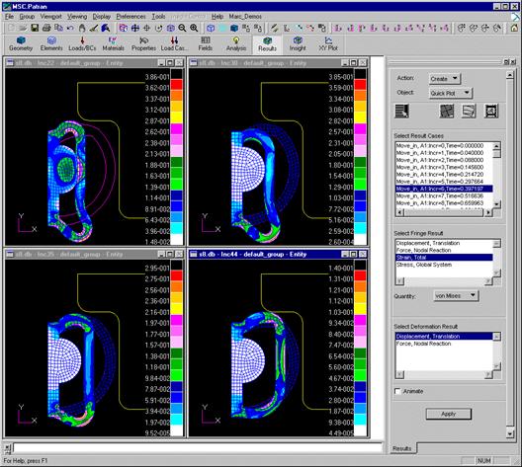522x467 pixels.
Task: Click the Save disk icon in toolbar
Action: click(x=35, y=29)
